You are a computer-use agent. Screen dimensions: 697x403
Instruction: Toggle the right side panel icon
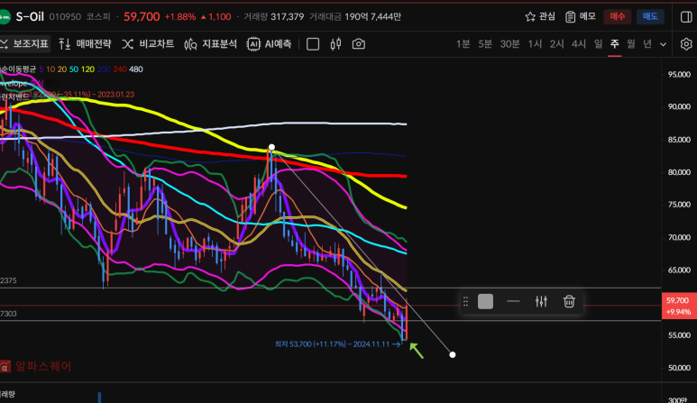pyautogui.click(x=686, y=16)
